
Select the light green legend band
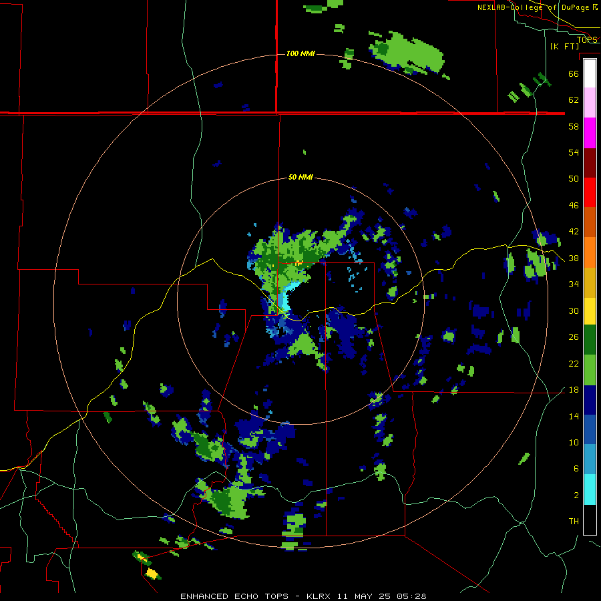(x=590, y=370)
